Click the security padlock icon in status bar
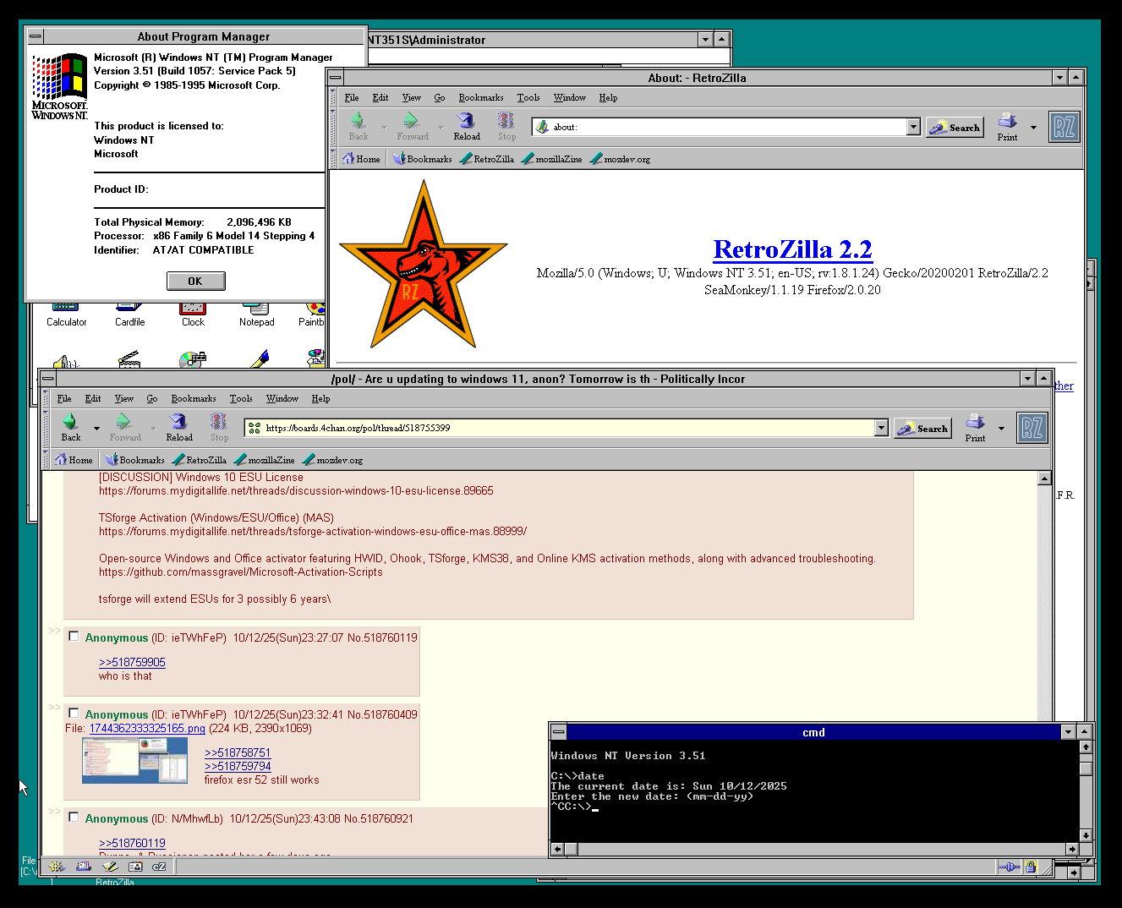Image resolution: width=1122 pixels, height=908 pixels. click(x=1030, y=867)
